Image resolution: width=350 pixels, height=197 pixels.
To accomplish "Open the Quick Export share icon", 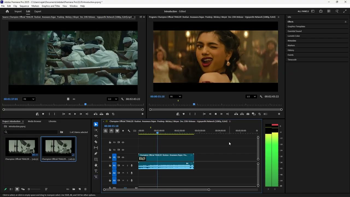I will point(321,11).
